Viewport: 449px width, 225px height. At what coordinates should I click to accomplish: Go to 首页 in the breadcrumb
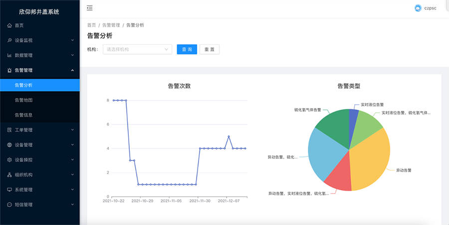tap(91, 25)
